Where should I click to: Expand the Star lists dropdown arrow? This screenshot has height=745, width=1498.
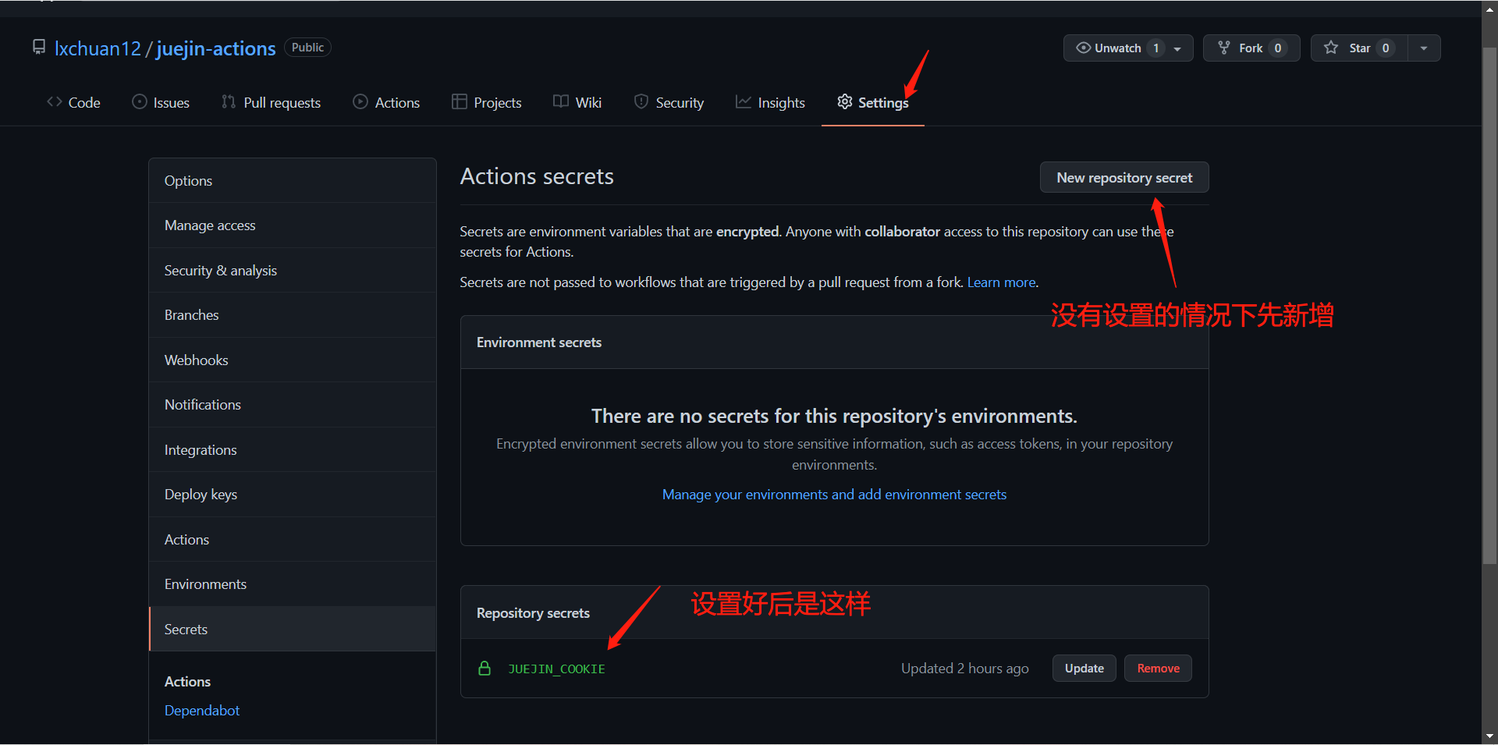coord(1424,48)
